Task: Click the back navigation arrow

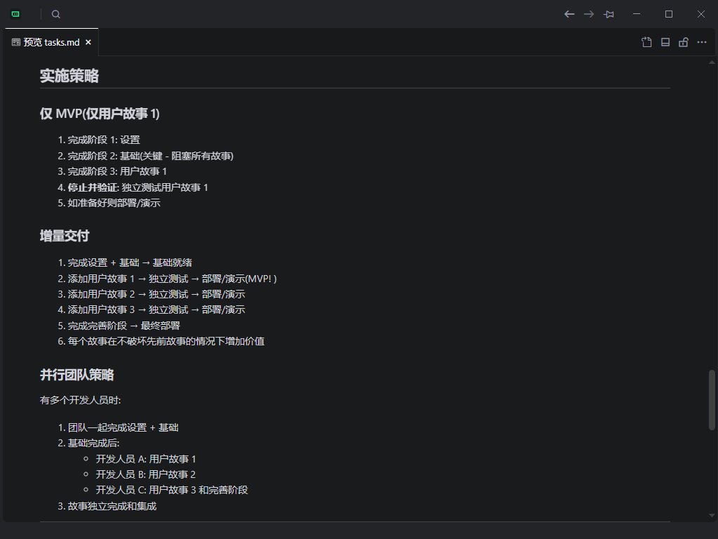Action: click(569, 14)
